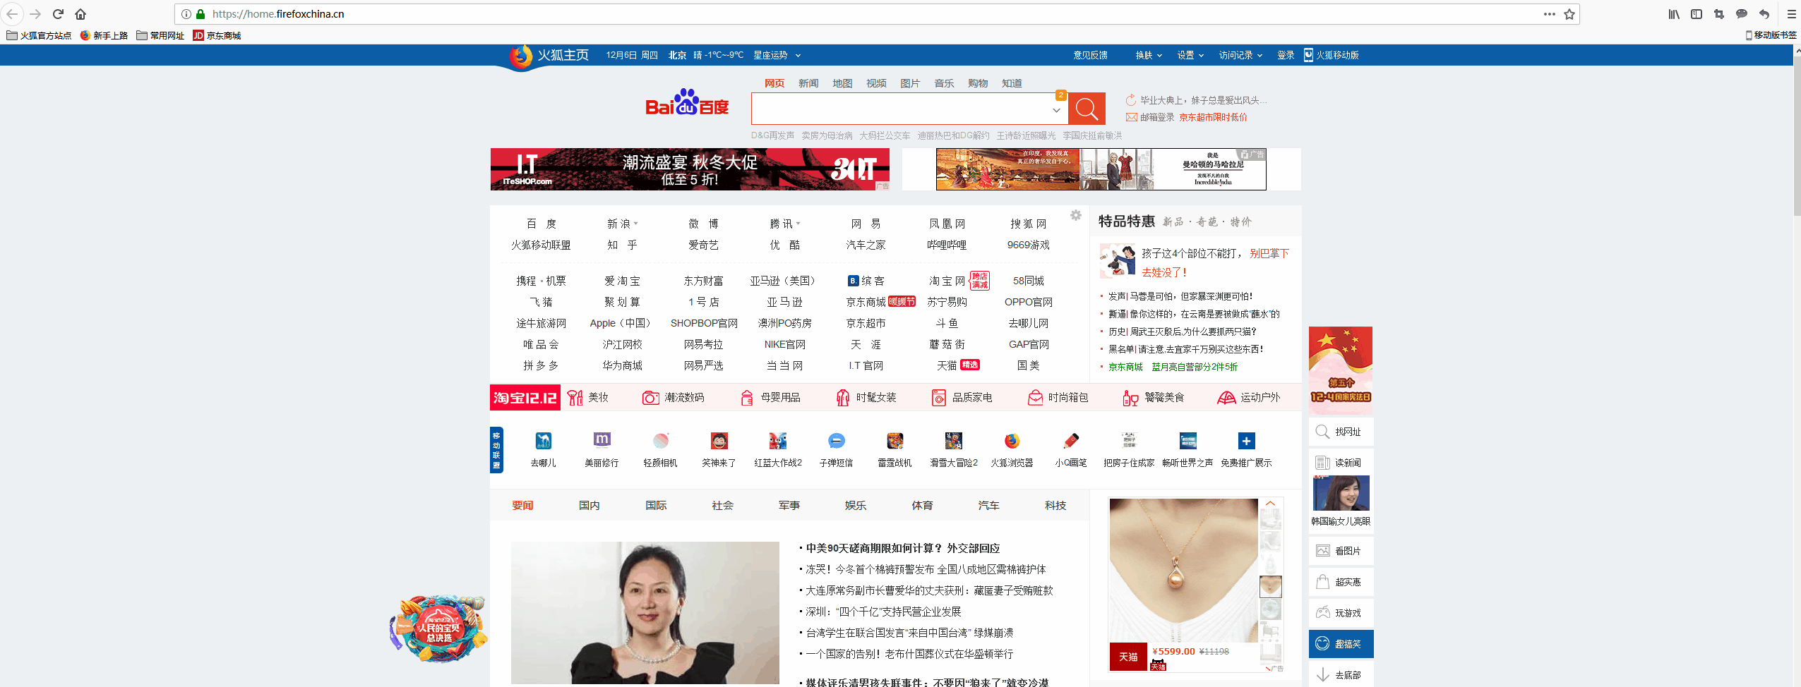The height and width of the screenshot is (687, 1801).
Task: Switch to 军事 news tab
Action: 789,505
